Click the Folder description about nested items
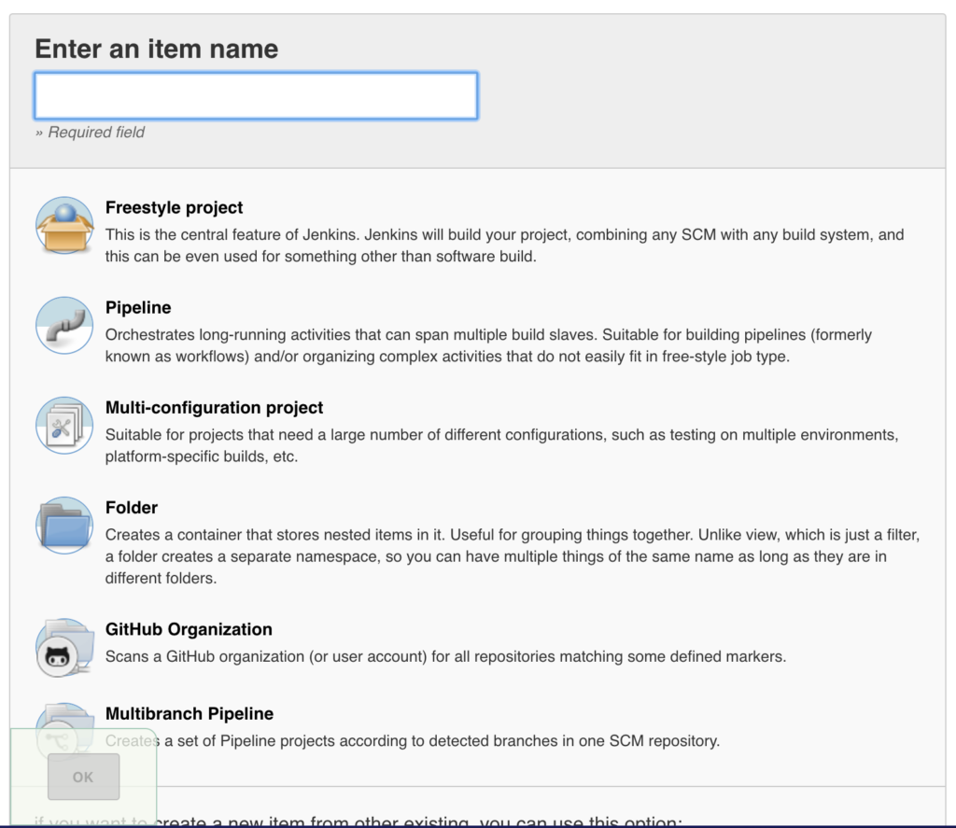This screenshot has width=956, height=828. point(513,556)
